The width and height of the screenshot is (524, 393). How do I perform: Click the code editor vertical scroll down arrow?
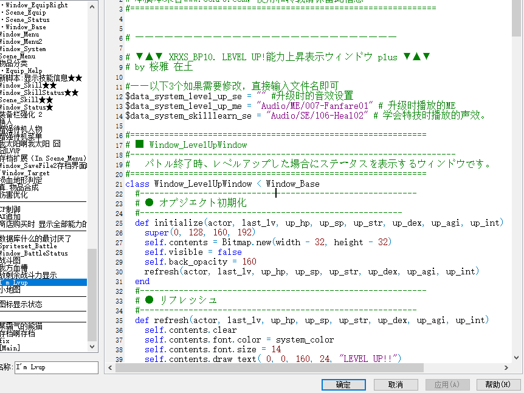click(x=516, y=358)
